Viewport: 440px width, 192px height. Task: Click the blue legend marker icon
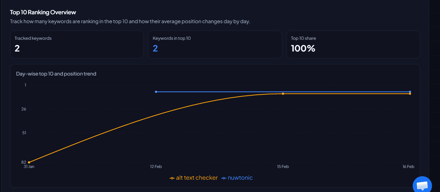pos(223,178)
